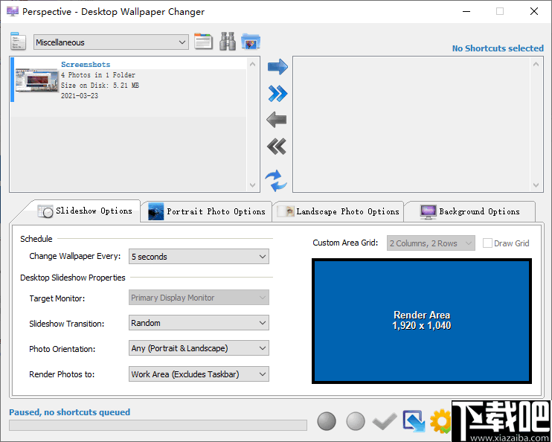Open settings with the orange gear icon

coord(440,421)
